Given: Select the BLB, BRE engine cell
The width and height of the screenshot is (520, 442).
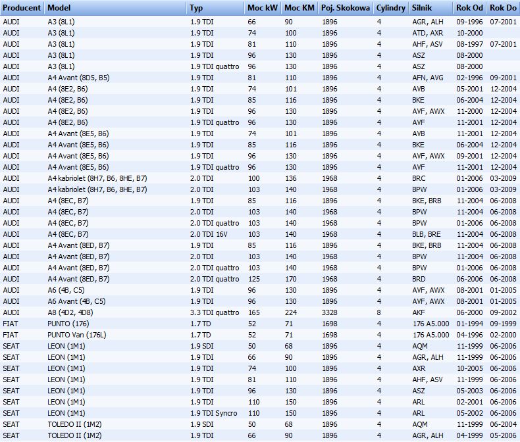Looking at the screenshot, I should click(x=427, y=234).
